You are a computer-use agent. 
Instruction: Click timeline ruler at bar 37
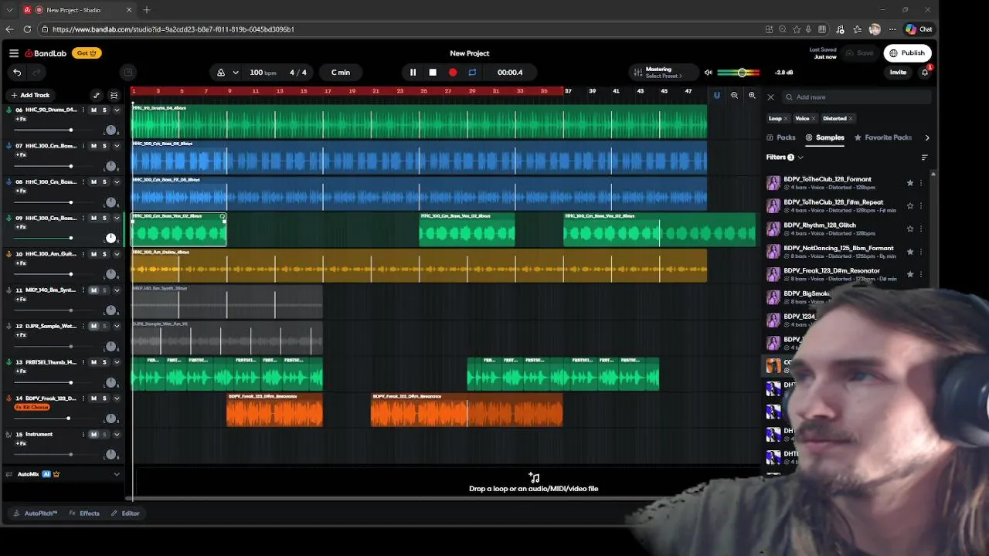568,91
